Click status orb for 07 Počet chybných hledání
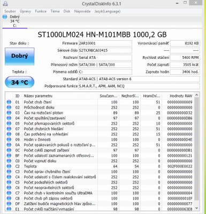The height and width of the screenshot is (214, 206). click(9, 129)
